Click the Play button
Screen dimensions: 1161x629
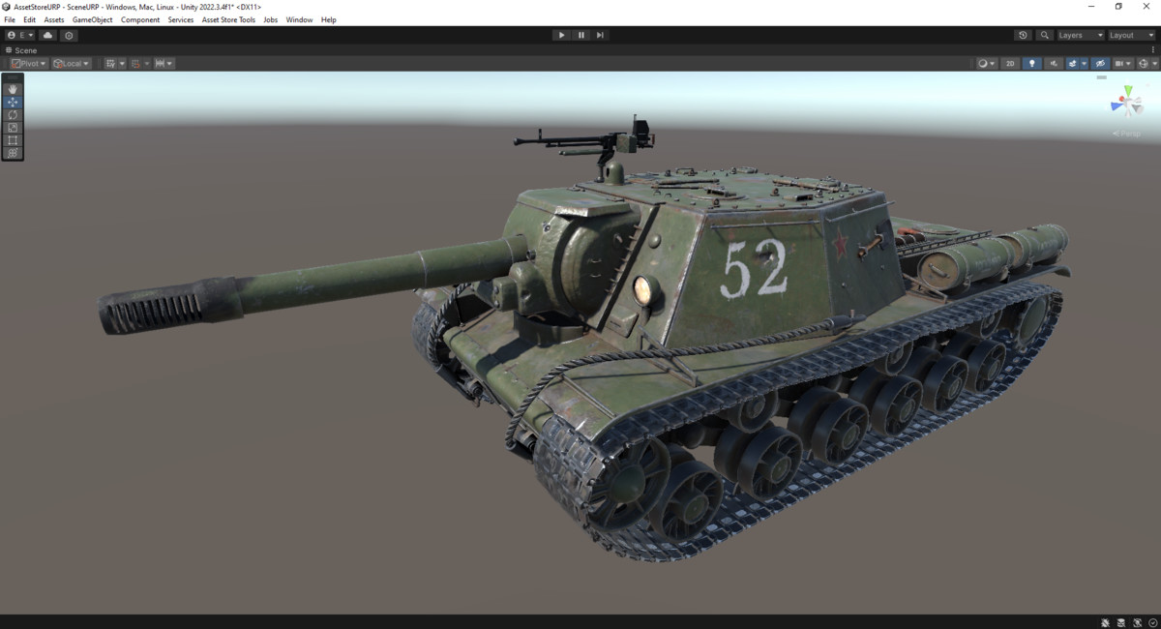(x=561, y=35)
